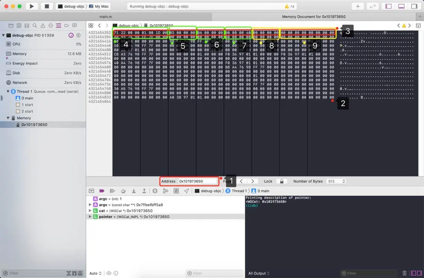Open the Issue navigator warning icon
The width and height of the screenshot is (424, 278).
[x=43, y=25]
